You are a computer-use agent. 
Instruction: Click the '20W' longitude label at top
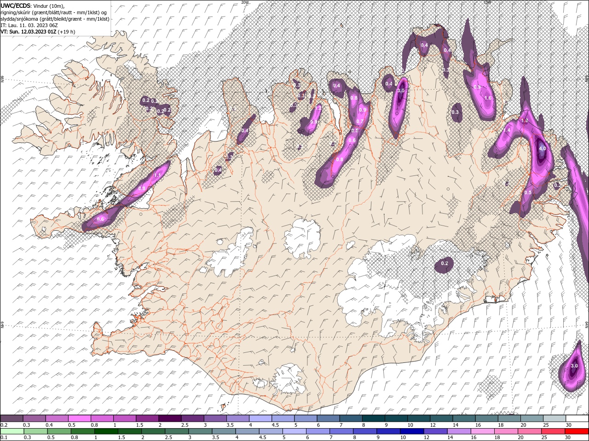point(245,2)
